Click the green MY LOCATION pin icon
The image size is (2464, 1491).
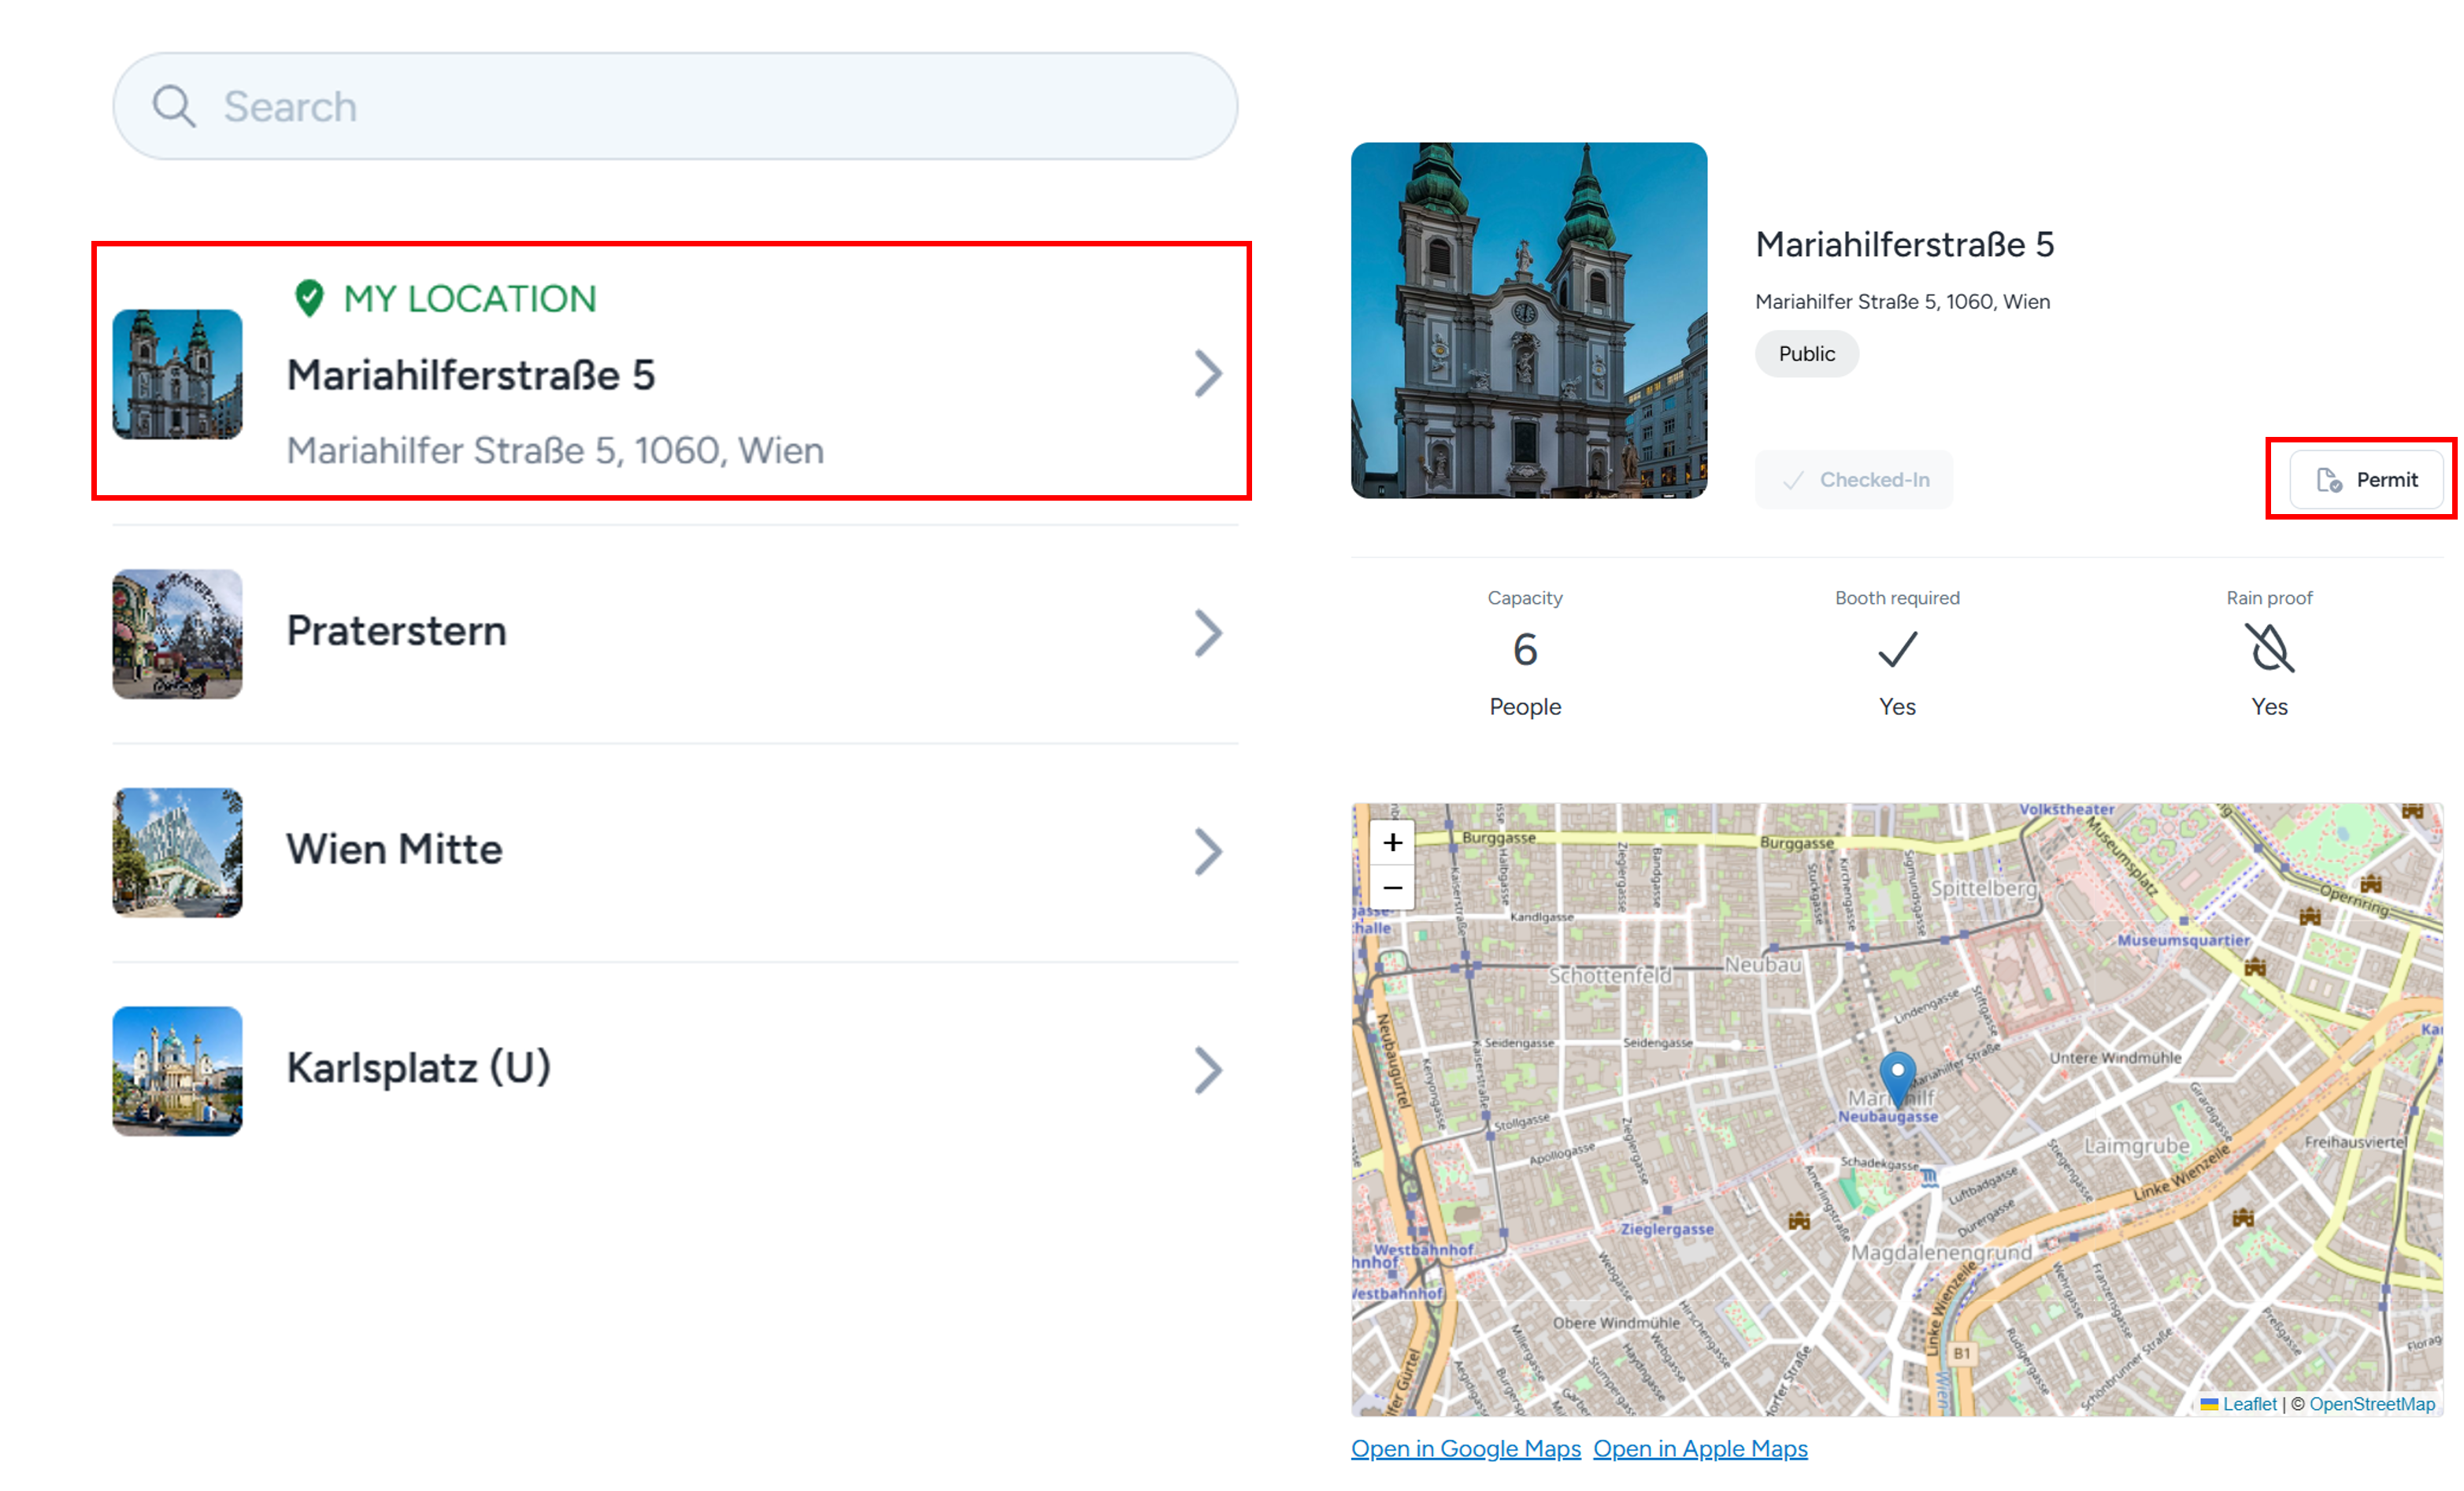pyautogui.click(x=309, y=298)
